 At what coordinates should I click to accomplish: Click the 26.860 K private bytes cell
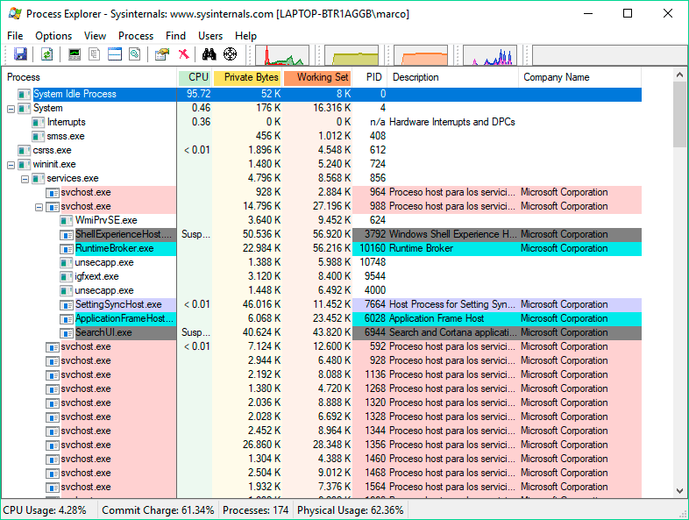(x=261, y=445)
